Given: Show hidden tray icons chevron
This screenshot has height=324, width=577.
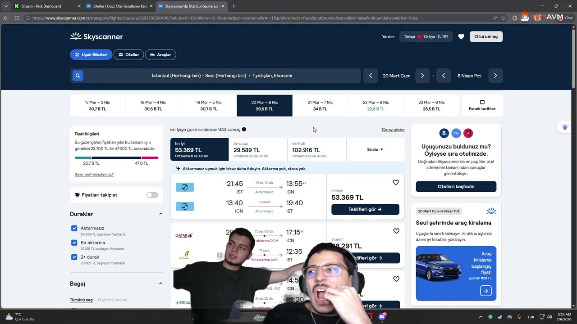Looking at the screenshot, I should click(481, 317).
